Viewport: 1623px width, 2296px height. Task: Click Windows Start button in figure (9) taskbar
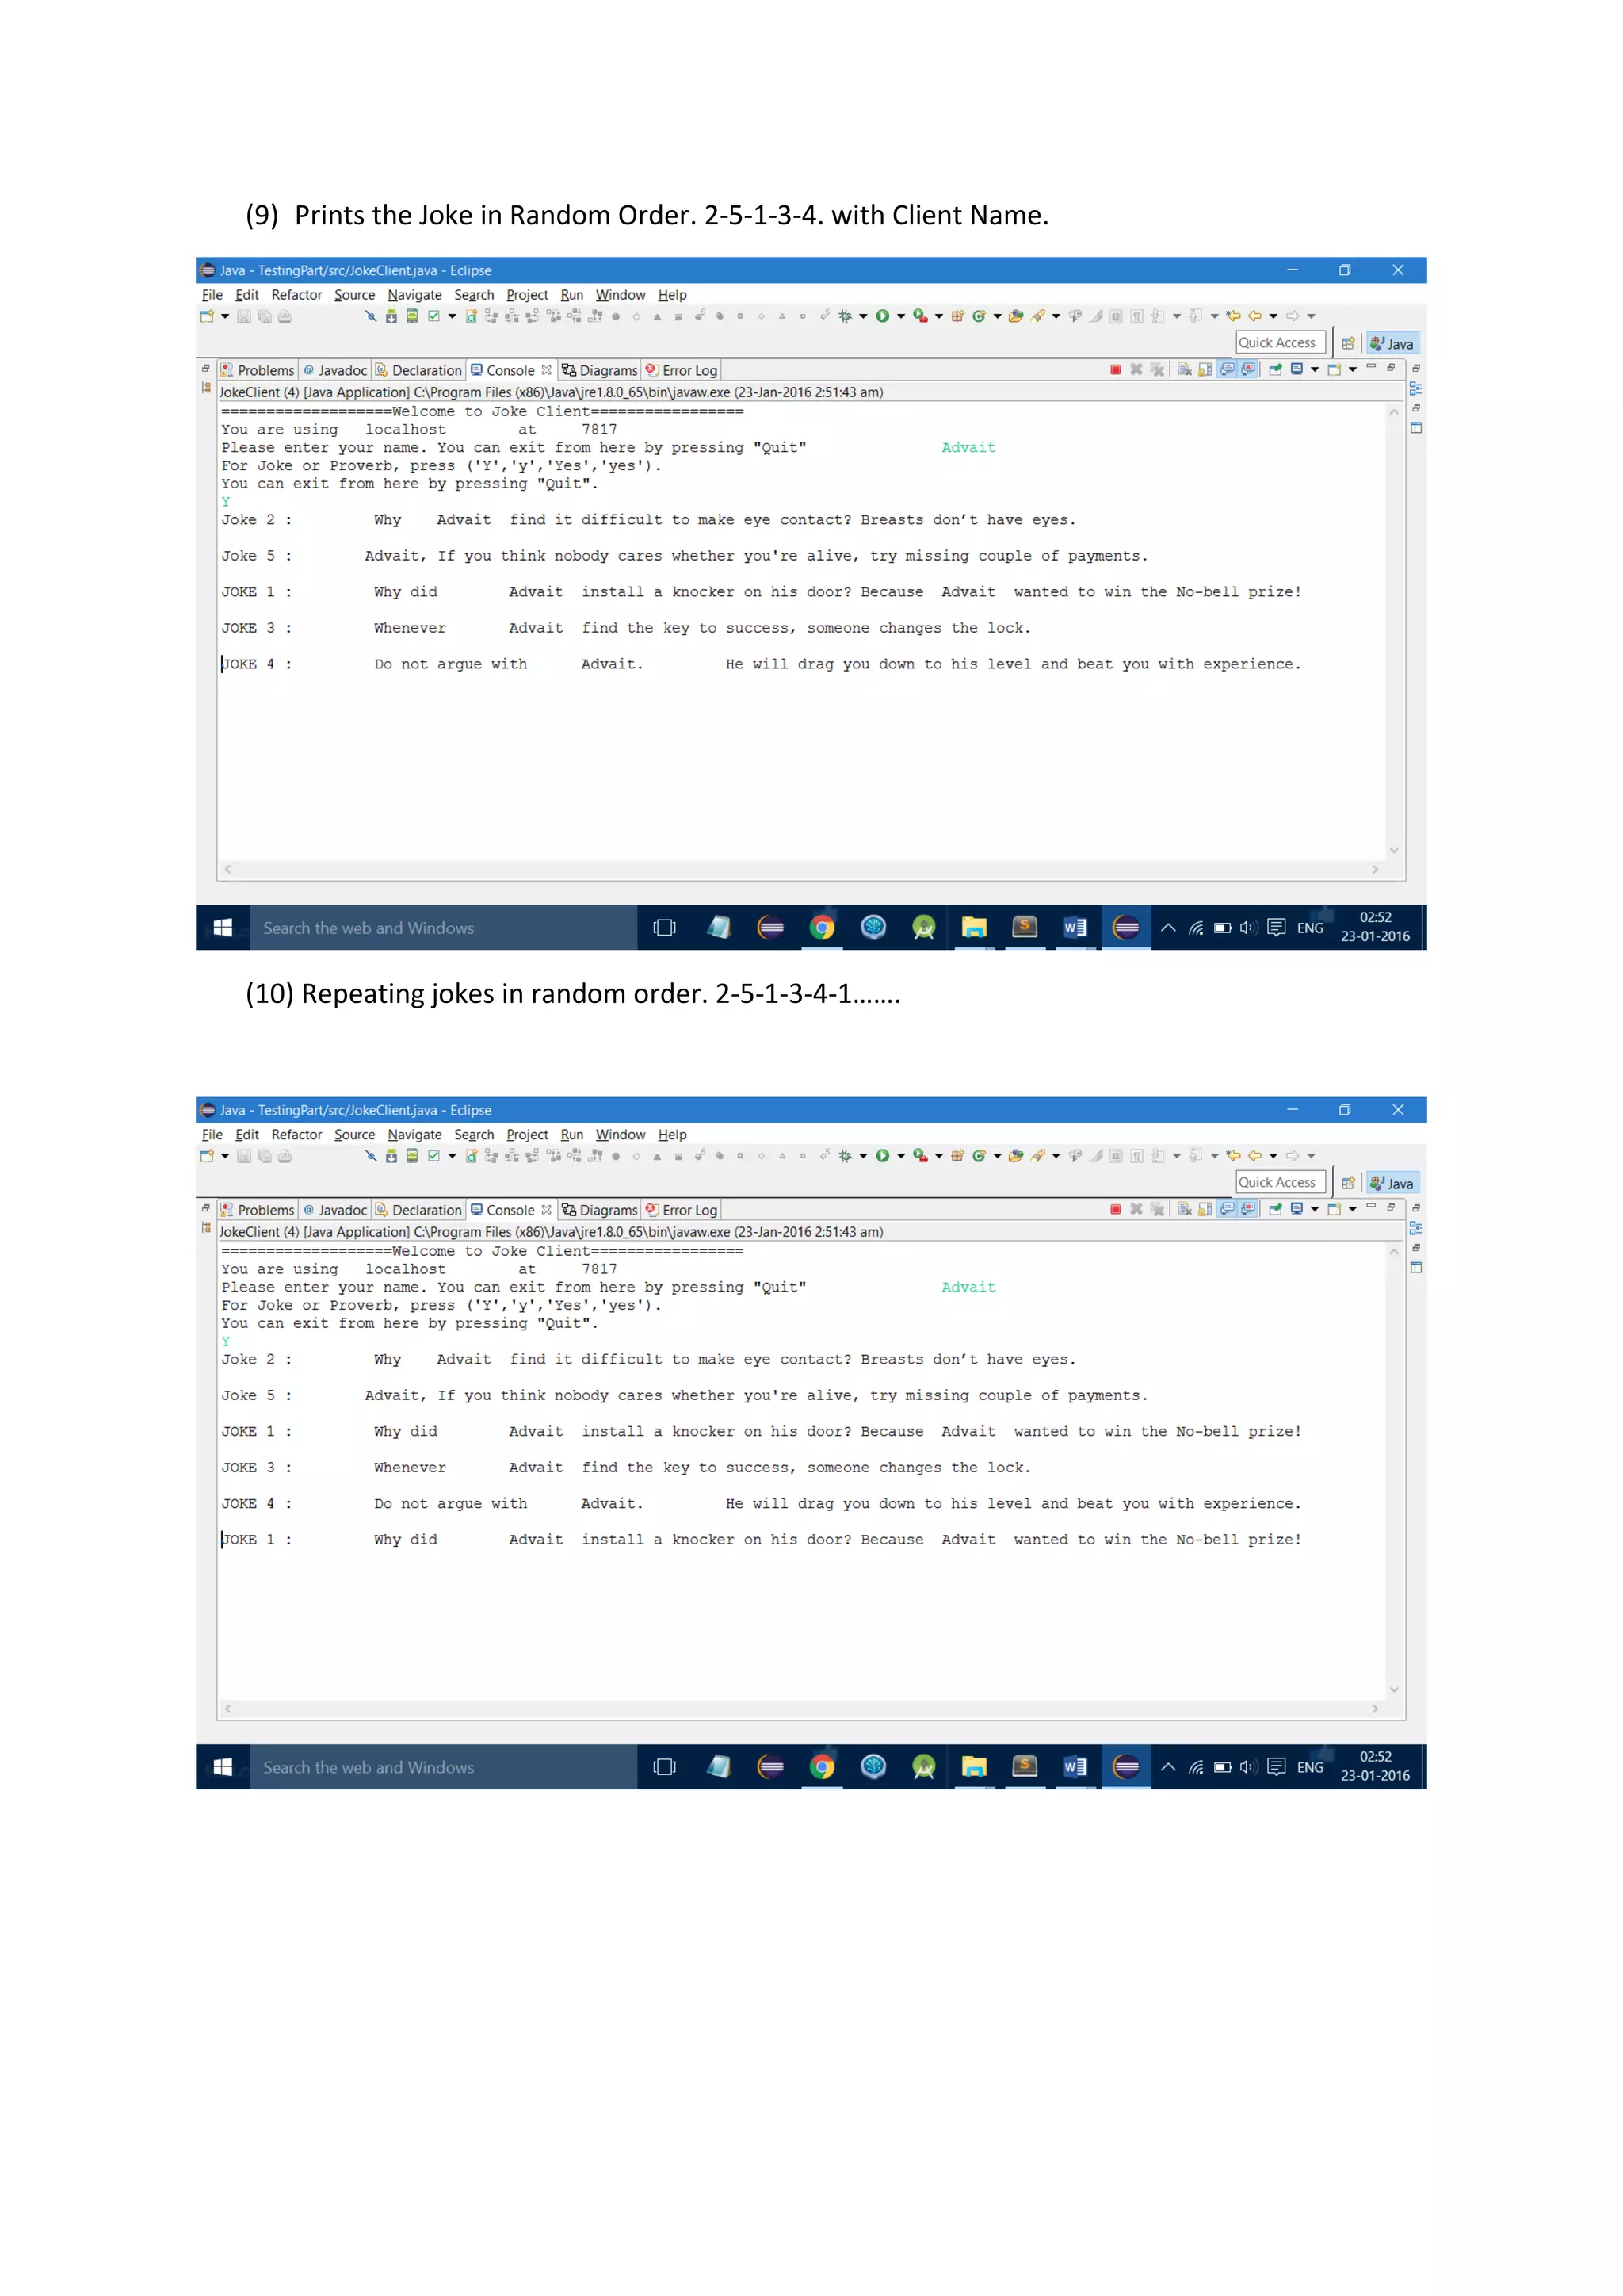click(223, 928)
